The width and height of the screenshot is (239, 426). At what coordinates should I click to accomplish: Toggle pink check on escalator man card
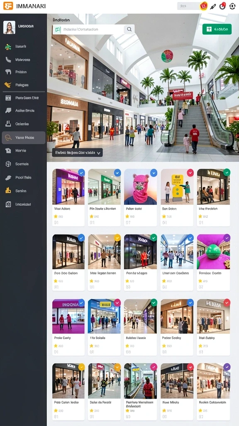[154, 367]
